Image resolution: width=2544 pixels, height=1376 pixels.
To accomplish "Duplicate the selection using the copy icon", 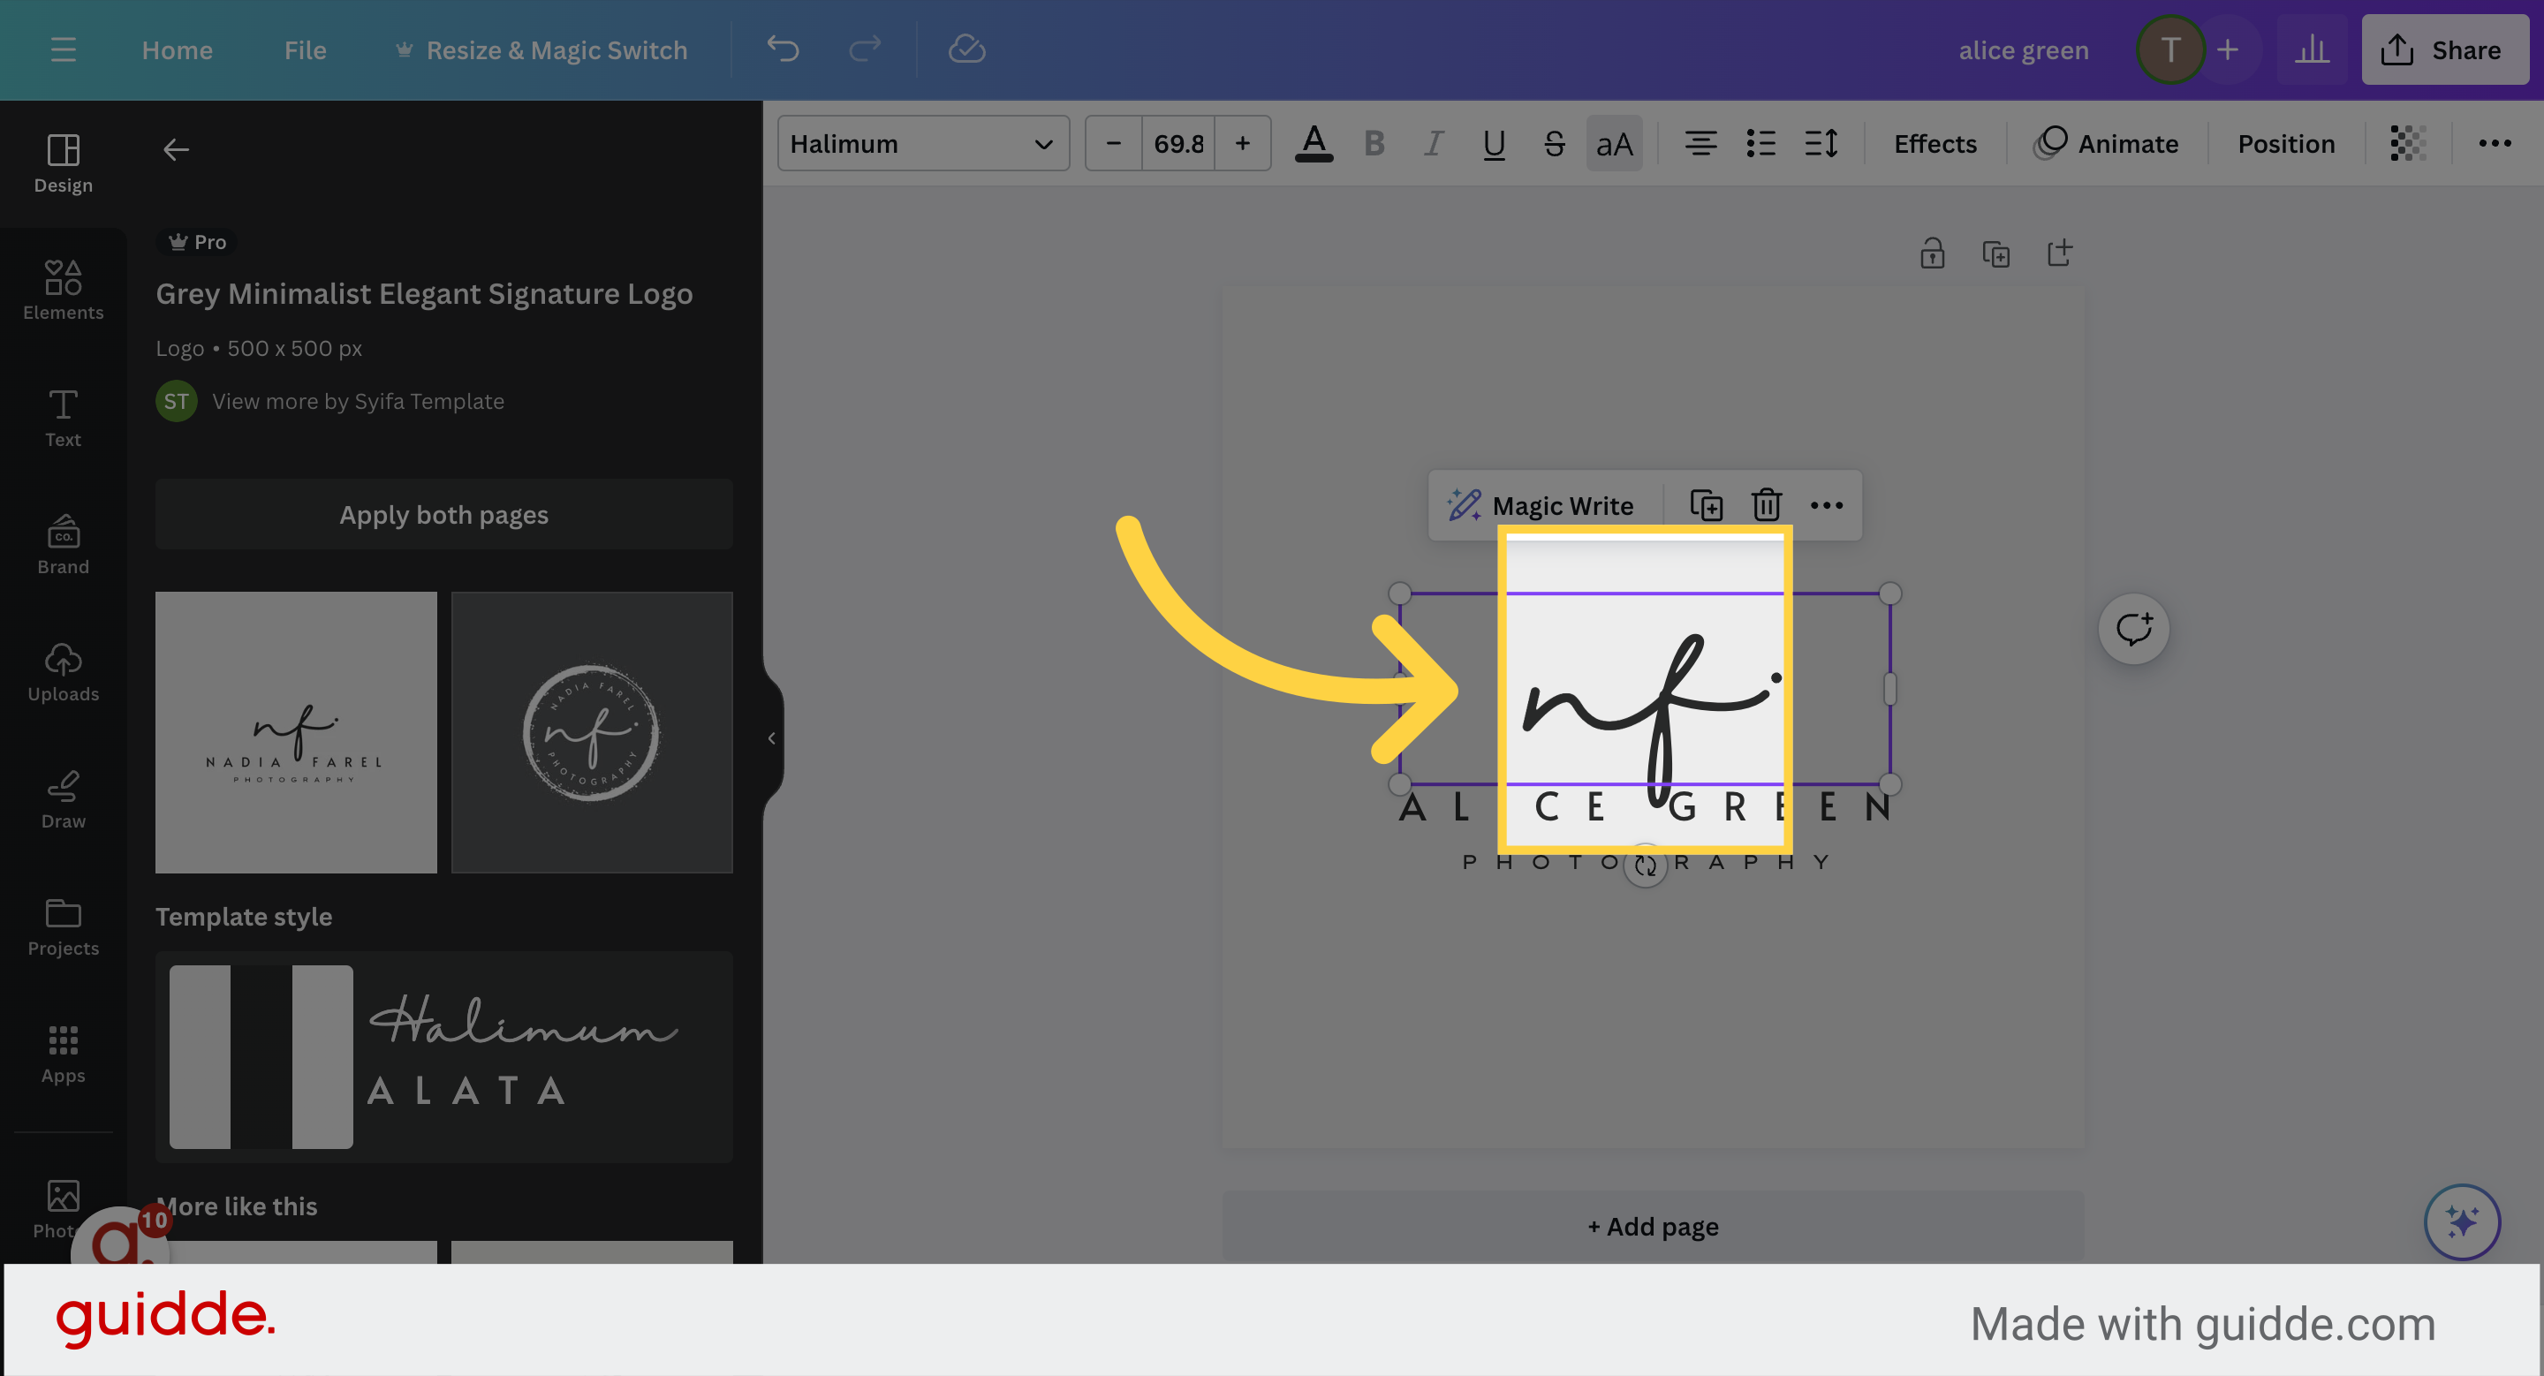I will coord(1707,504).
